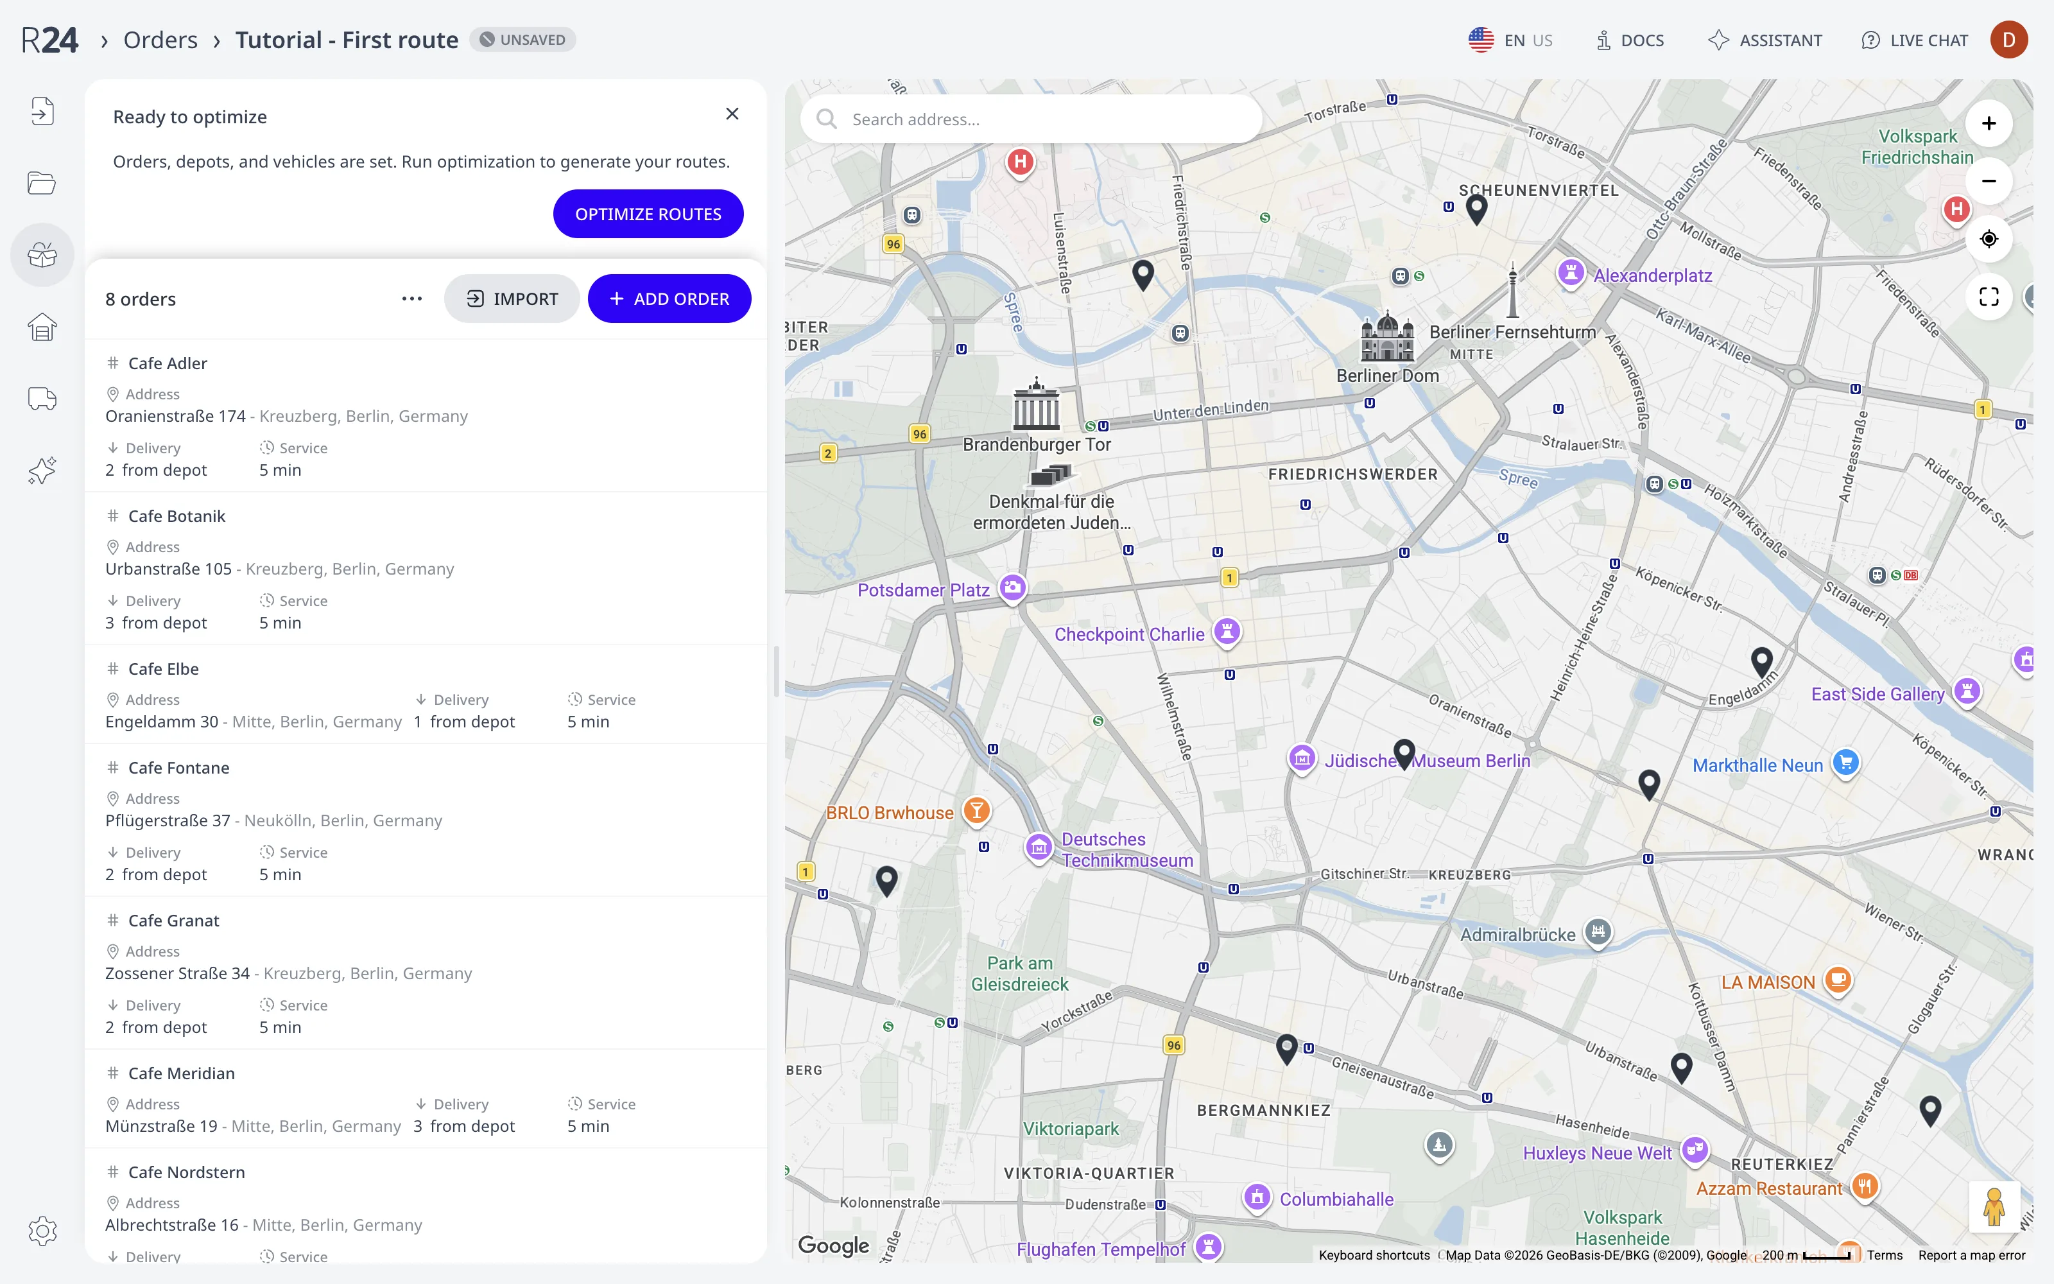
Task: Open map Terms link
Action: coord(1885,1255)
